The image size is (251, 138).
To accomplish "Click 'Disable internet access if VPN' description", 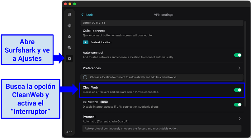I will (121, 107).
